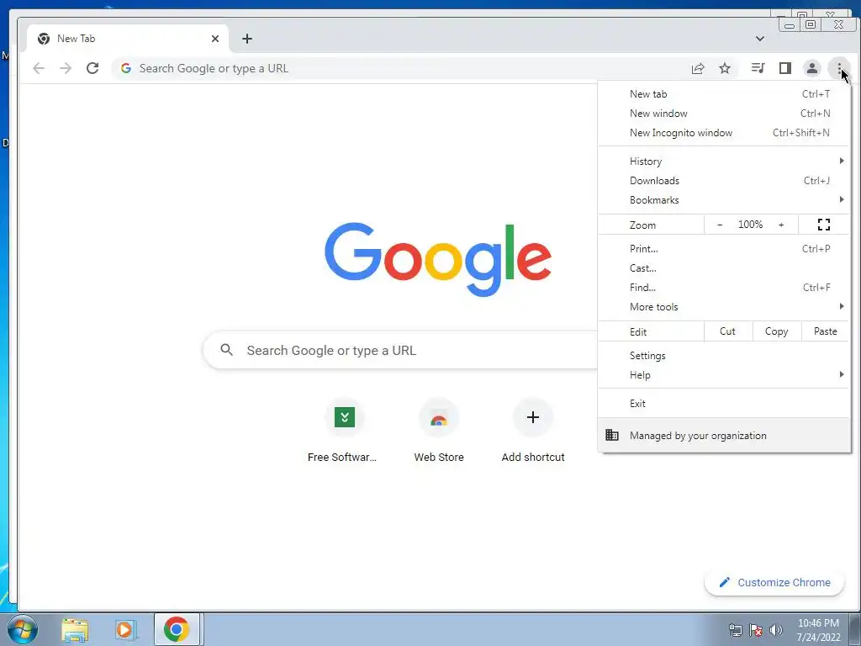Click the Google logo in address bar
The width and height of the screenshot is (861, 646).
(x=126, y=68)
